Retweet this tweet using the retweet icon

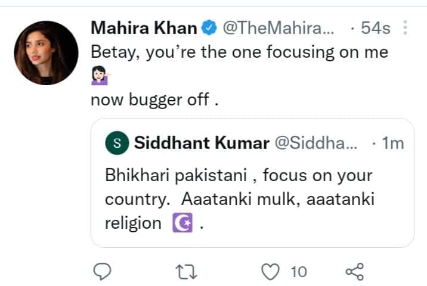187,272
